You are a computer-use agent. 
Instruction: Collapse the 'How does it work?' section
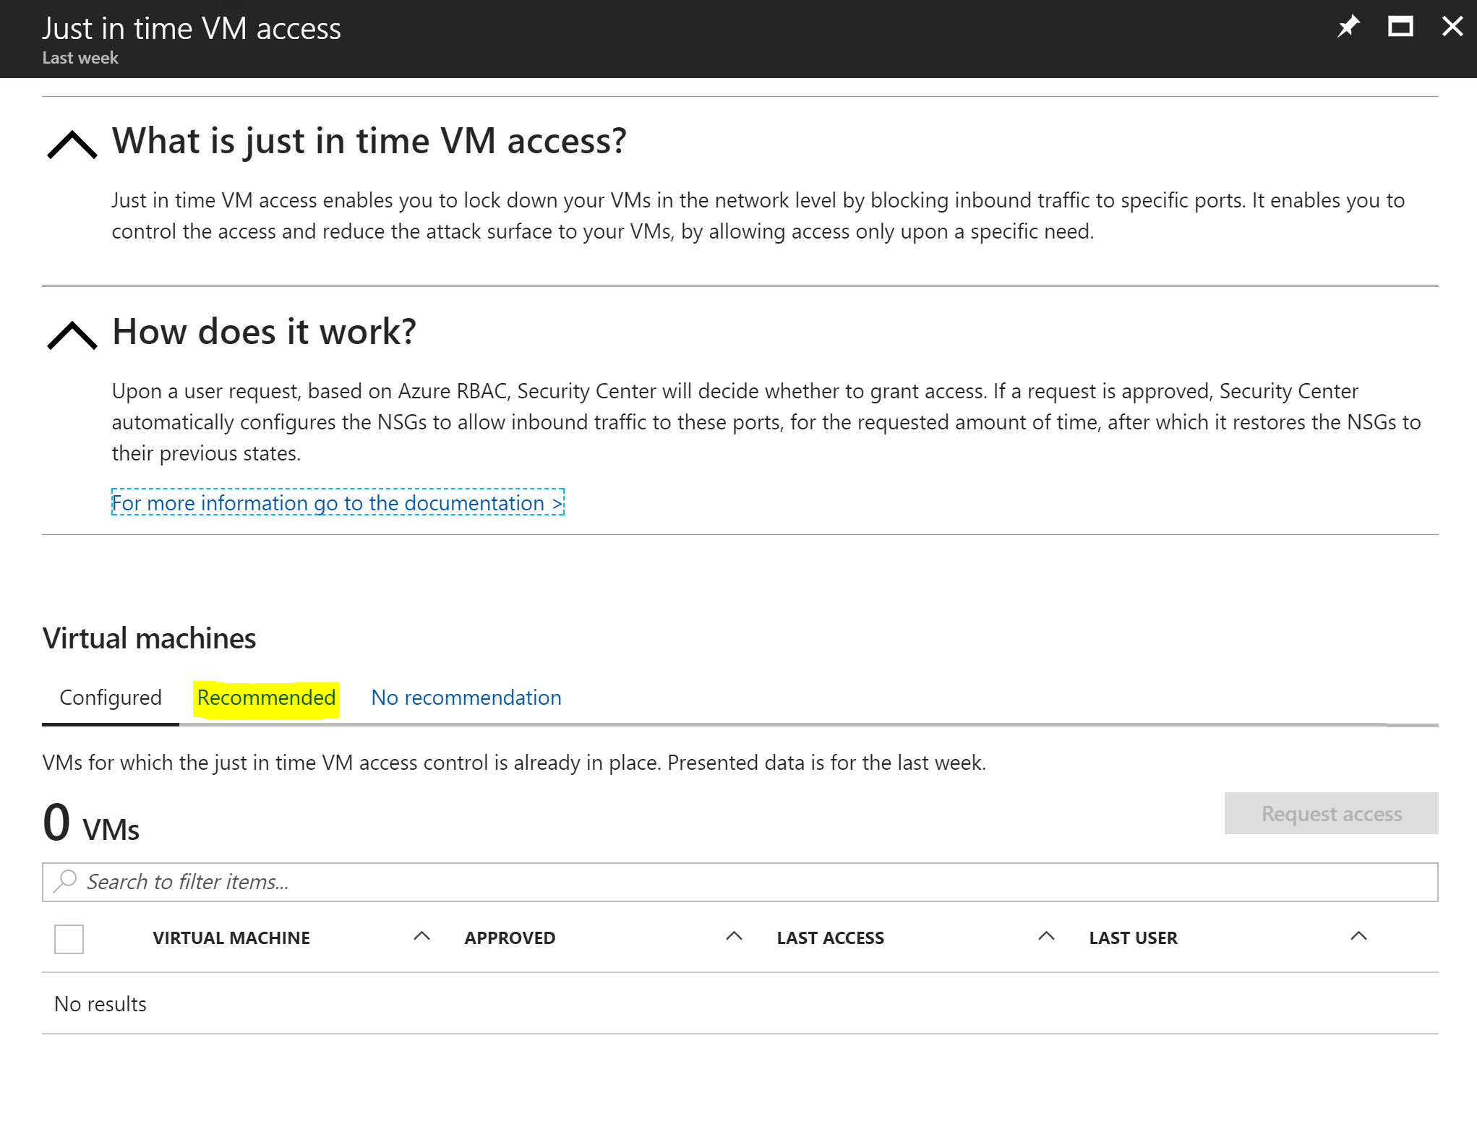[72, 335]
